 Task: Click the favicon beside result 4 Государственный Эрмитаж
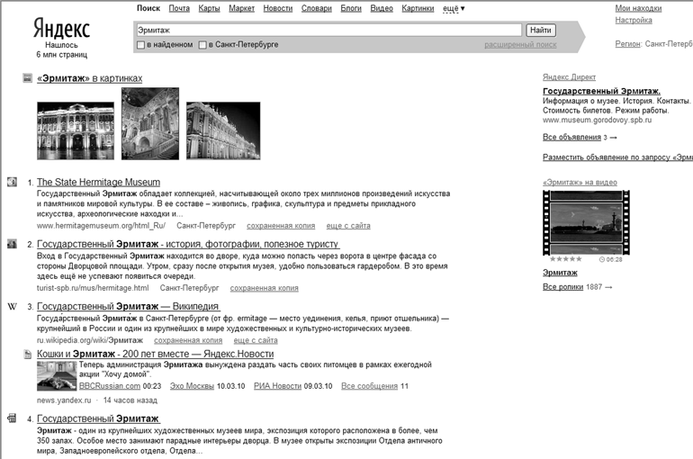point(13,418)
